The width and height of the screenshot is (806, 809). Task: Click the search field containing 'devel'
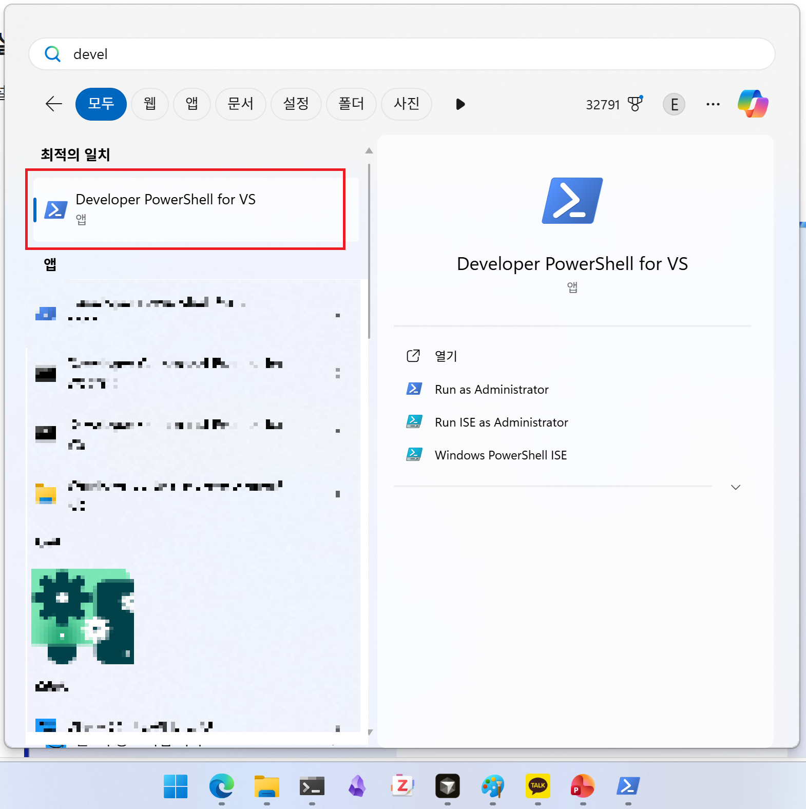pos(401,54)
